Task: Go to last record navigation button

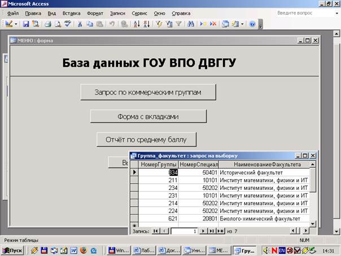Action: click(211, 231)
